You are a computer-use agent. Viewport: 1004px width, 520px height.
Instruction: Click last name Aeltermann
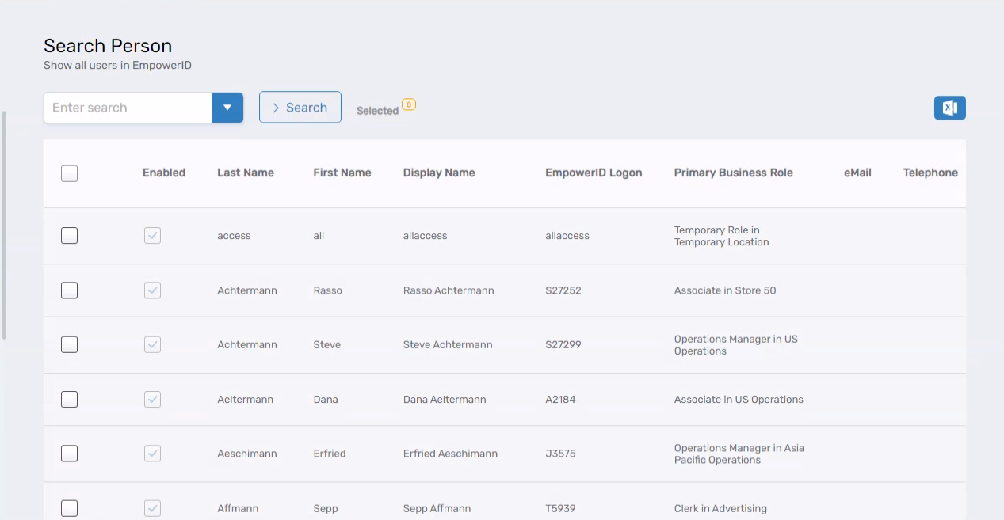(x=246, y=400)
